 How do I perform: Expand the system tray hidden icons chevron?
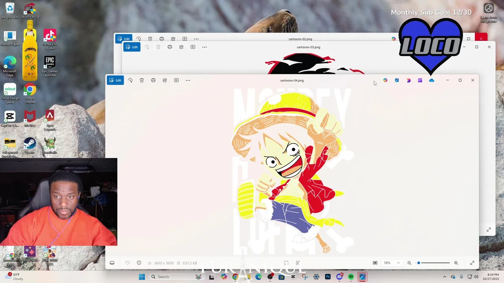[x=445, y=277]
